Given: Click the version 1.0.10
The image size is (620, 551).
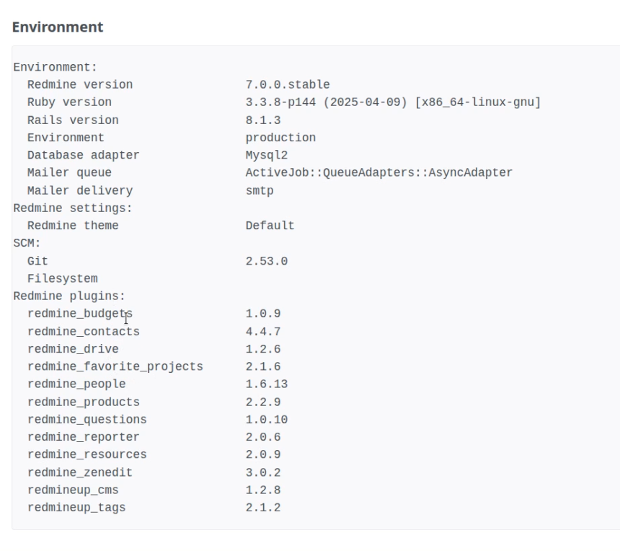Looking at the screenshot, I should (x=267, y=419).
